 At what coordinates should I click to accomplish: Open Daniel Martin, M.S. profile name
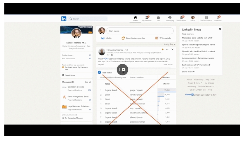tap(76, 42)
